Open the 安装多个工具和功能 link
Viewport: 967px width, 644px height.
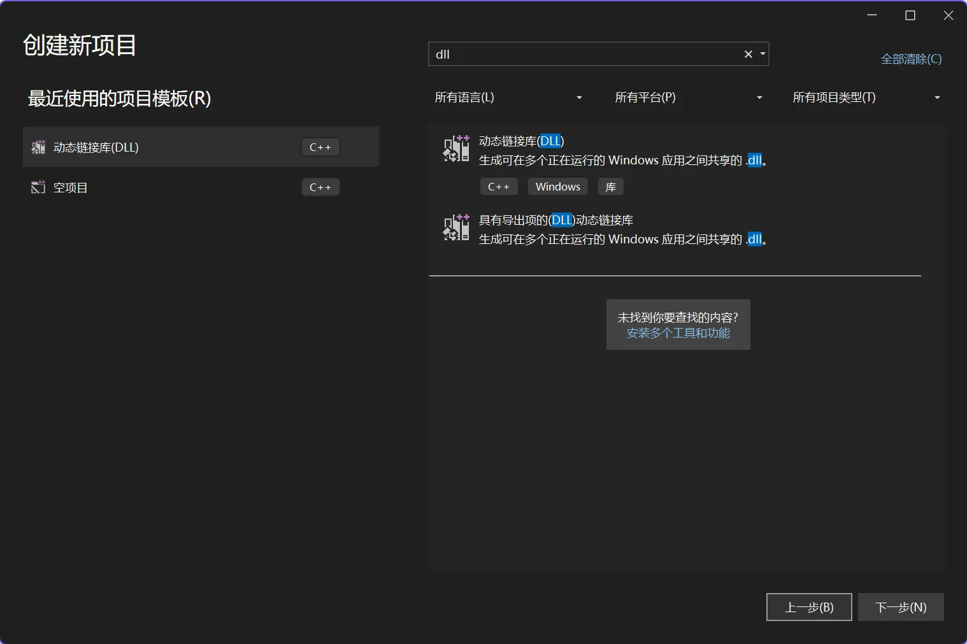(678, 333)
